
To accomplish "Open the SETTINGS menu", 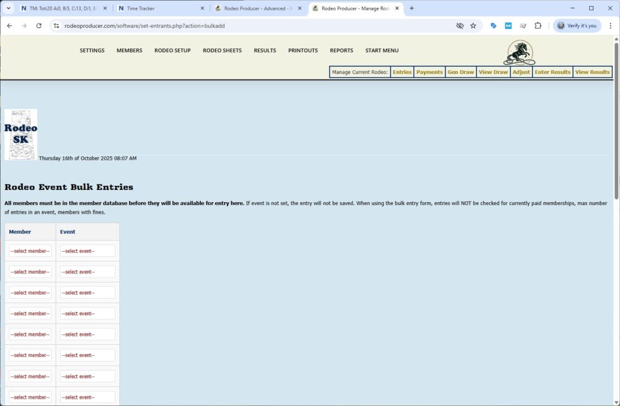I will tap(91, 50).
